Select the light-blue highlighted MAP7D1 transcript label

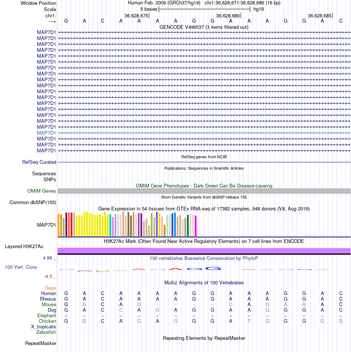(x=47, y=133)
